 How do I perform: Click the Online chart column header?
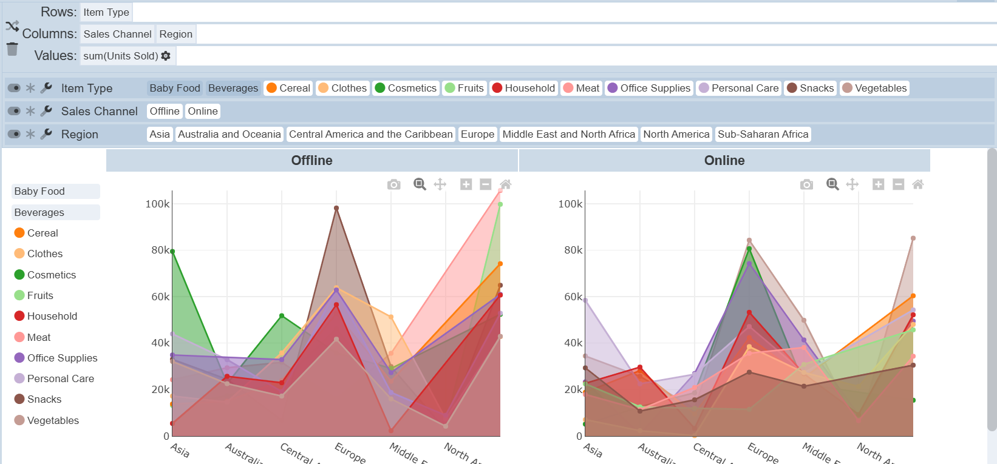pos(724,161)
